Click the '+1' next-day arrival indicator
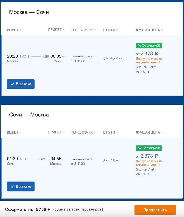184x217 pixels. 64,57
